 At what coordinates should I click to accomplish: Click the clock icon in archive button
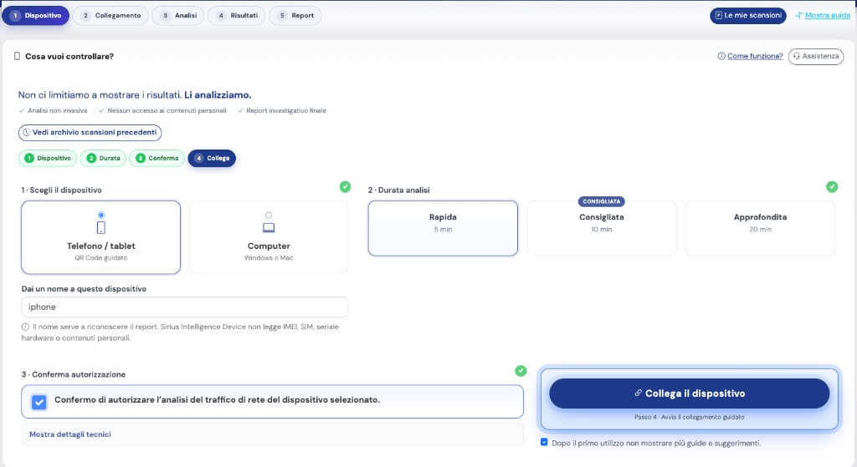point(26,133)
